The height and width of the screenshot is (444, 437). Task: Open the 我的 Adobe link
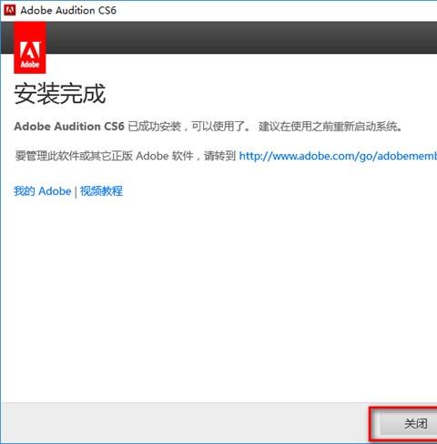click(43, 191)
